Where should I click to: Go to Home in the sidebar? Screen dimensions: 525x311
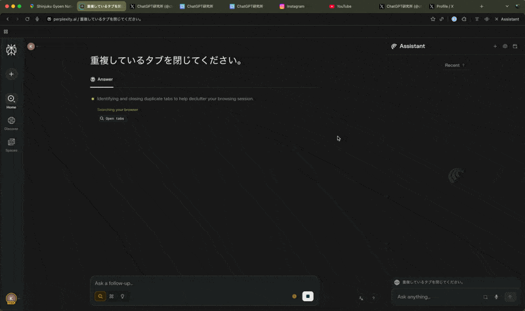click(x=11, y=101)
